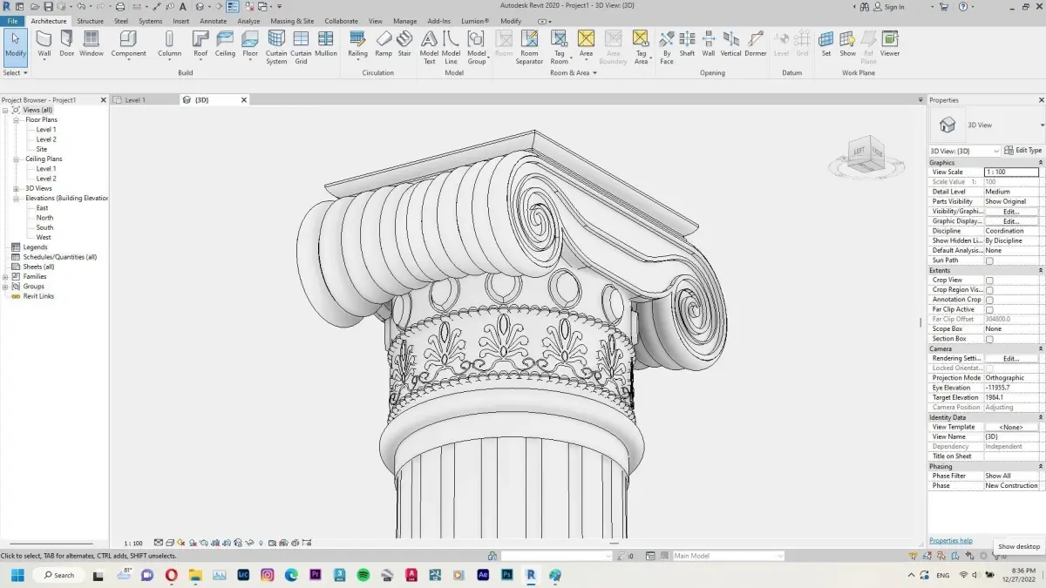Collapse the Ceiling Plans tree node
The height and width of the screenshot is (588, 1046).
(16, 159)
